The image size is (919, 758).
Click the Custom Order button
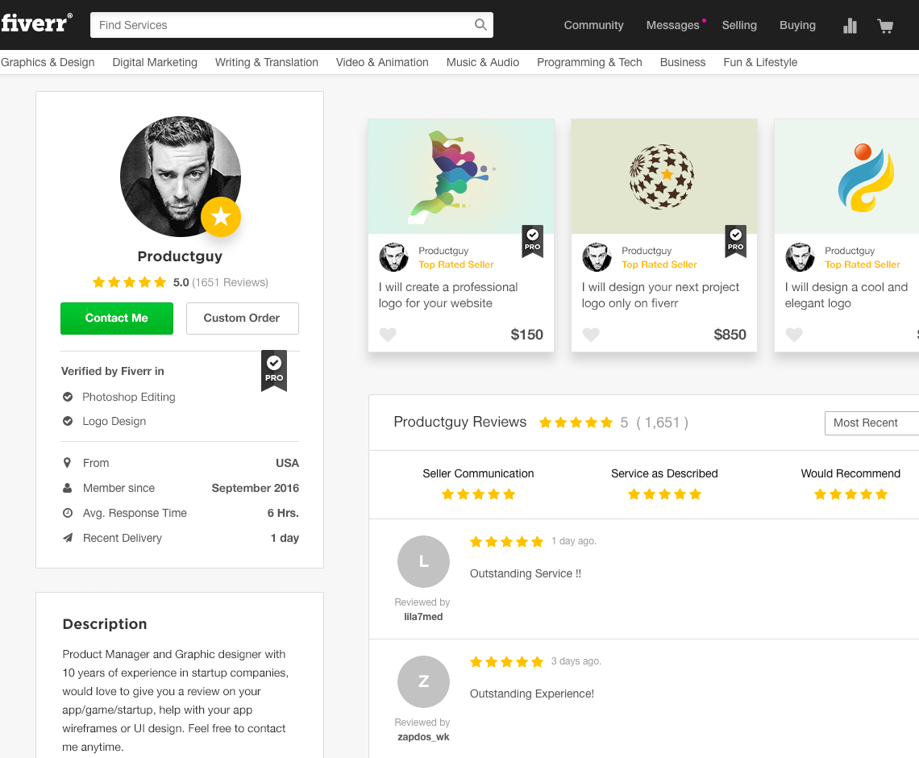(x=242, y=319)
